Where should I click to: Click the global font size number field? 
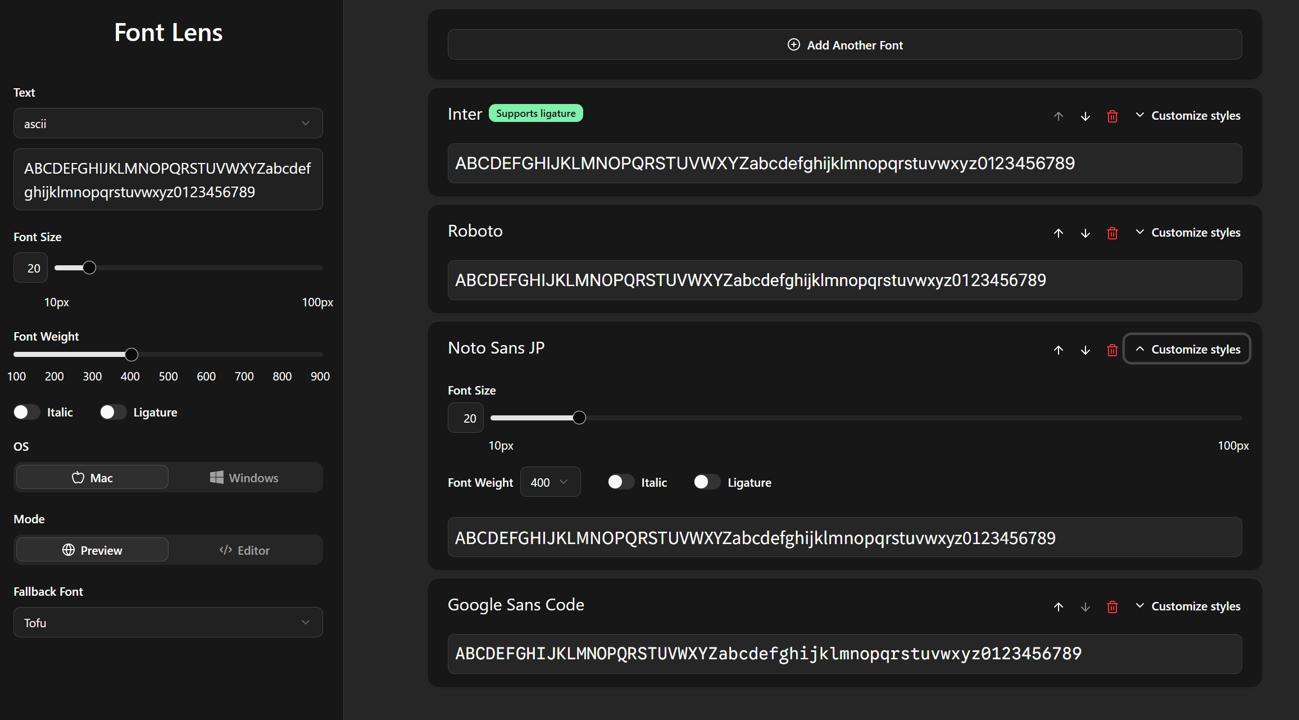click(31, 268)
